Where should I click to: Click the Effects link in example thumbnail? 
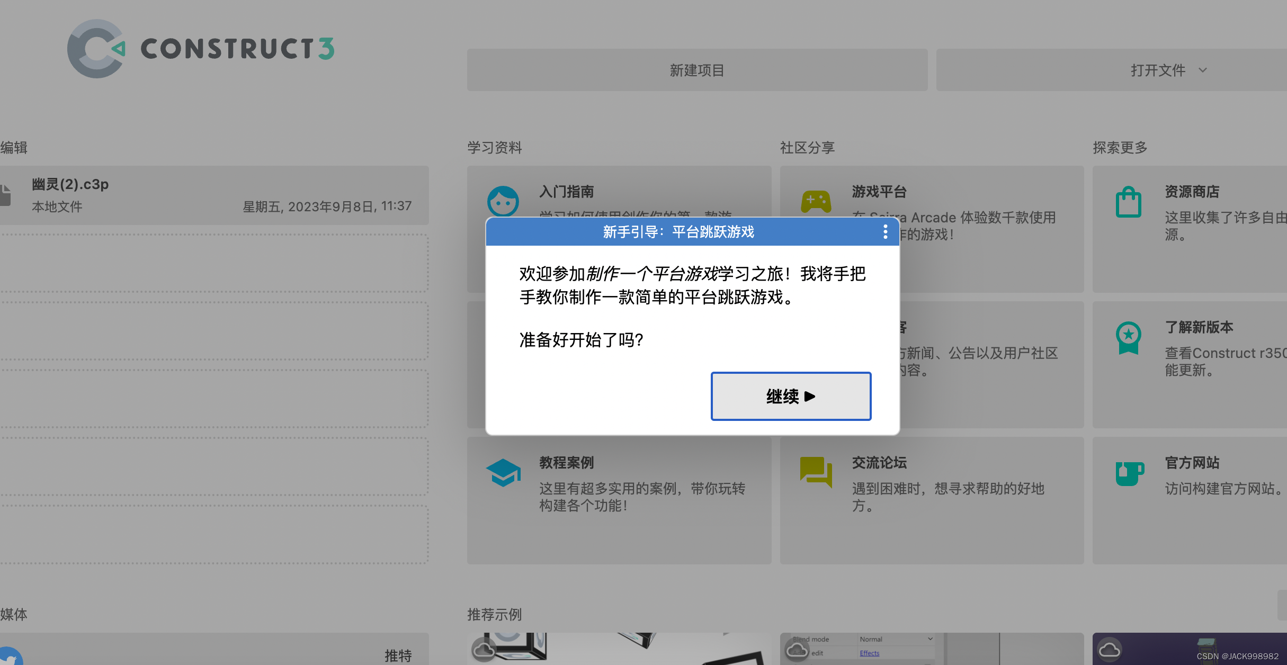(869, 653)
